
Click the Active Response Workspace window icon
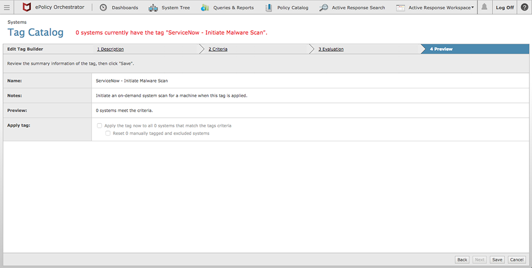(x=401, y=7)
